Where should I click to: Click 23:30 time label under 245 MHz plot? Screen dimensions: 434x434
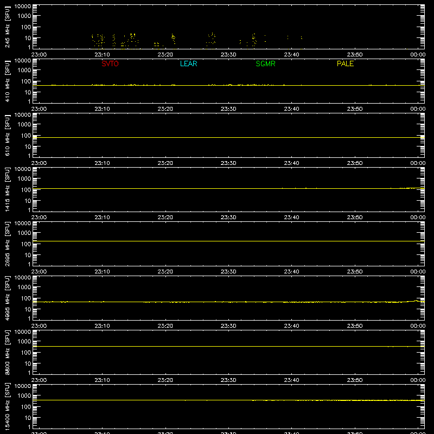228,55
